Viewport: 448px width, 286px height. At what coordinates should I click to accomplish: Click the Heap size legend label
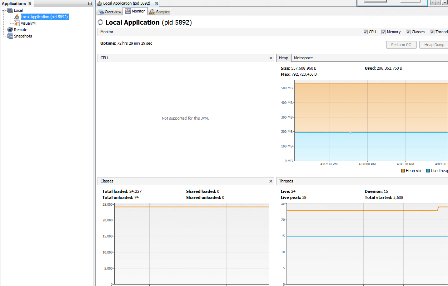(414, 171)
